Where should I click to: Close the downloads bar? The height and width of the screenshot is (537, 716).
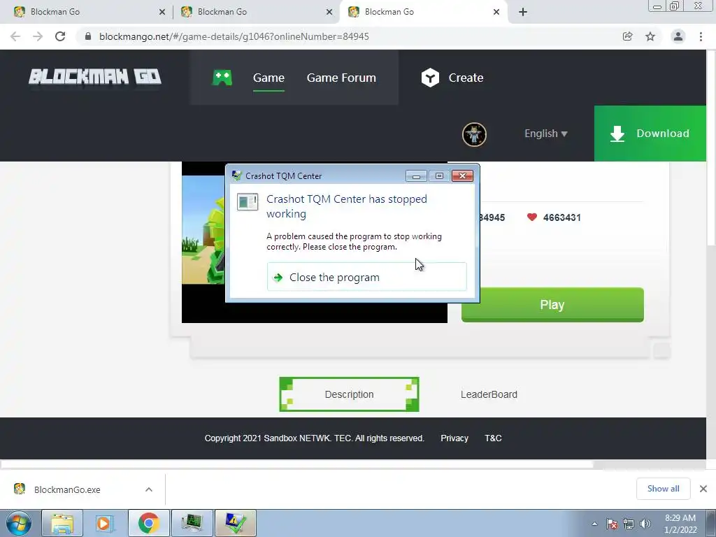click(x=703, y=489)
